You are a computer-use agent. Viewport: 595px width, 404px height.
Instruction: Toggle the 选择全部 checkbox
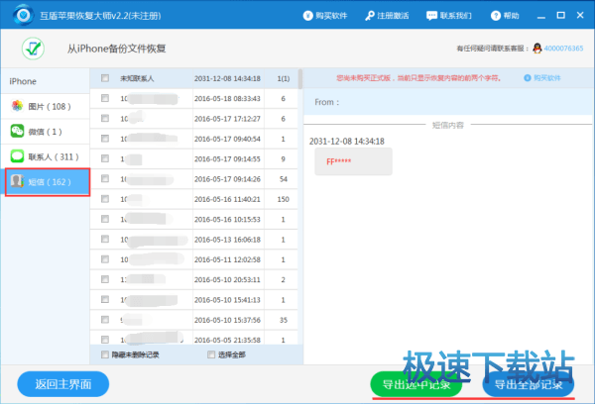click(211, 354)
